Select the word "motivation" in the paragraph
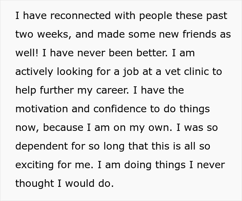The height and width of the screenshot is (201, 242). (42, 109)
